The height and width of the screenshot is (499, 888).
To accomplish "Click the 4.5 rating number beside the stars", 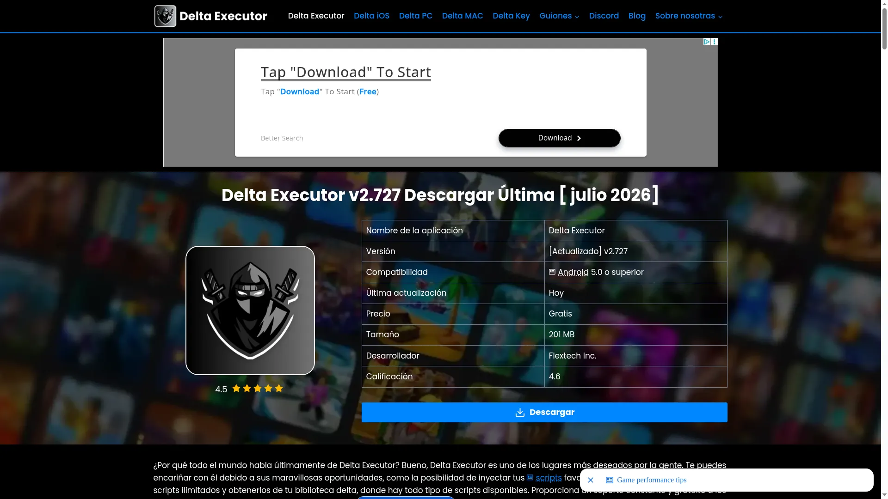I will (221, 389).
